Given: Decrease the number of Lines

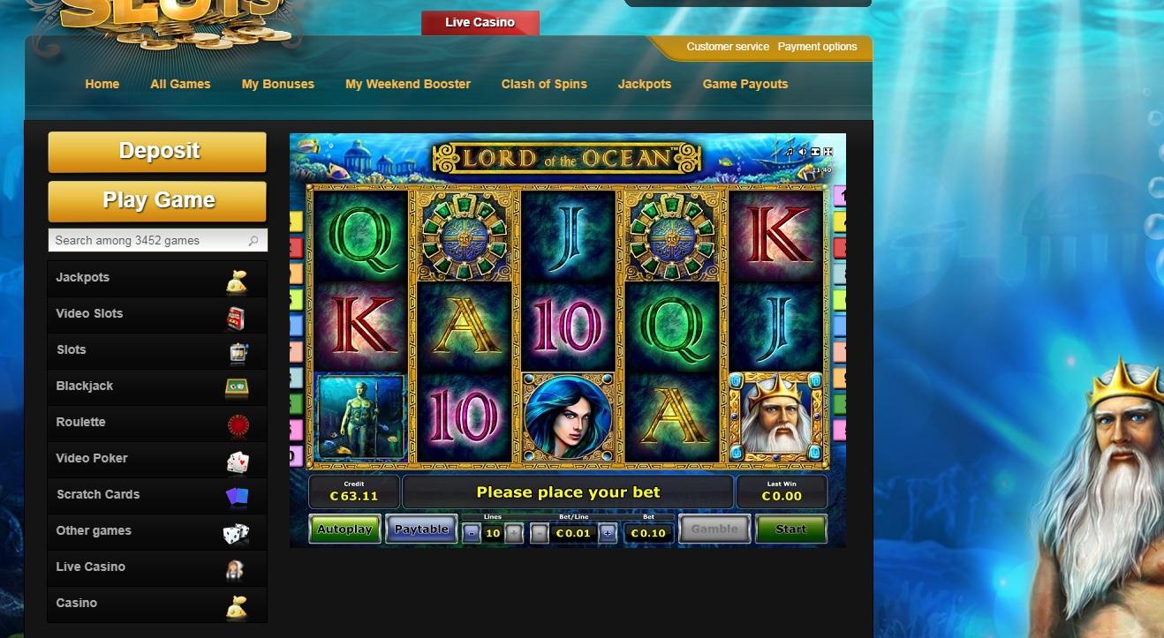Looking at the screenshot, I should (x=471, y=533).
